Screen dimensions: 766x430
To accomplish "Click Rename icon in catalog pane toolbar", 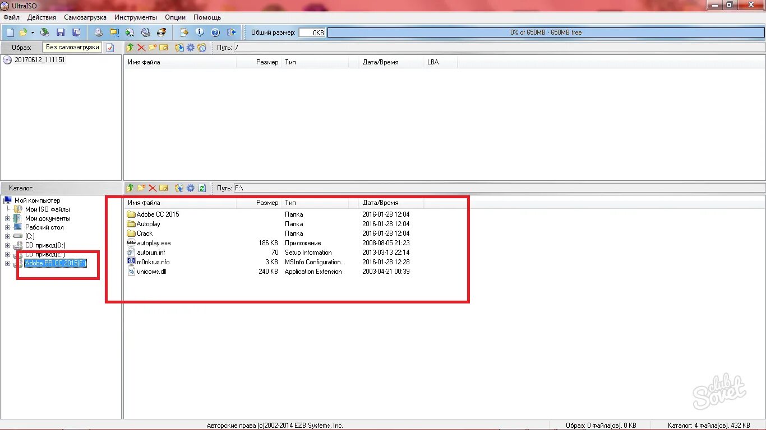I will tap(164, 188).
